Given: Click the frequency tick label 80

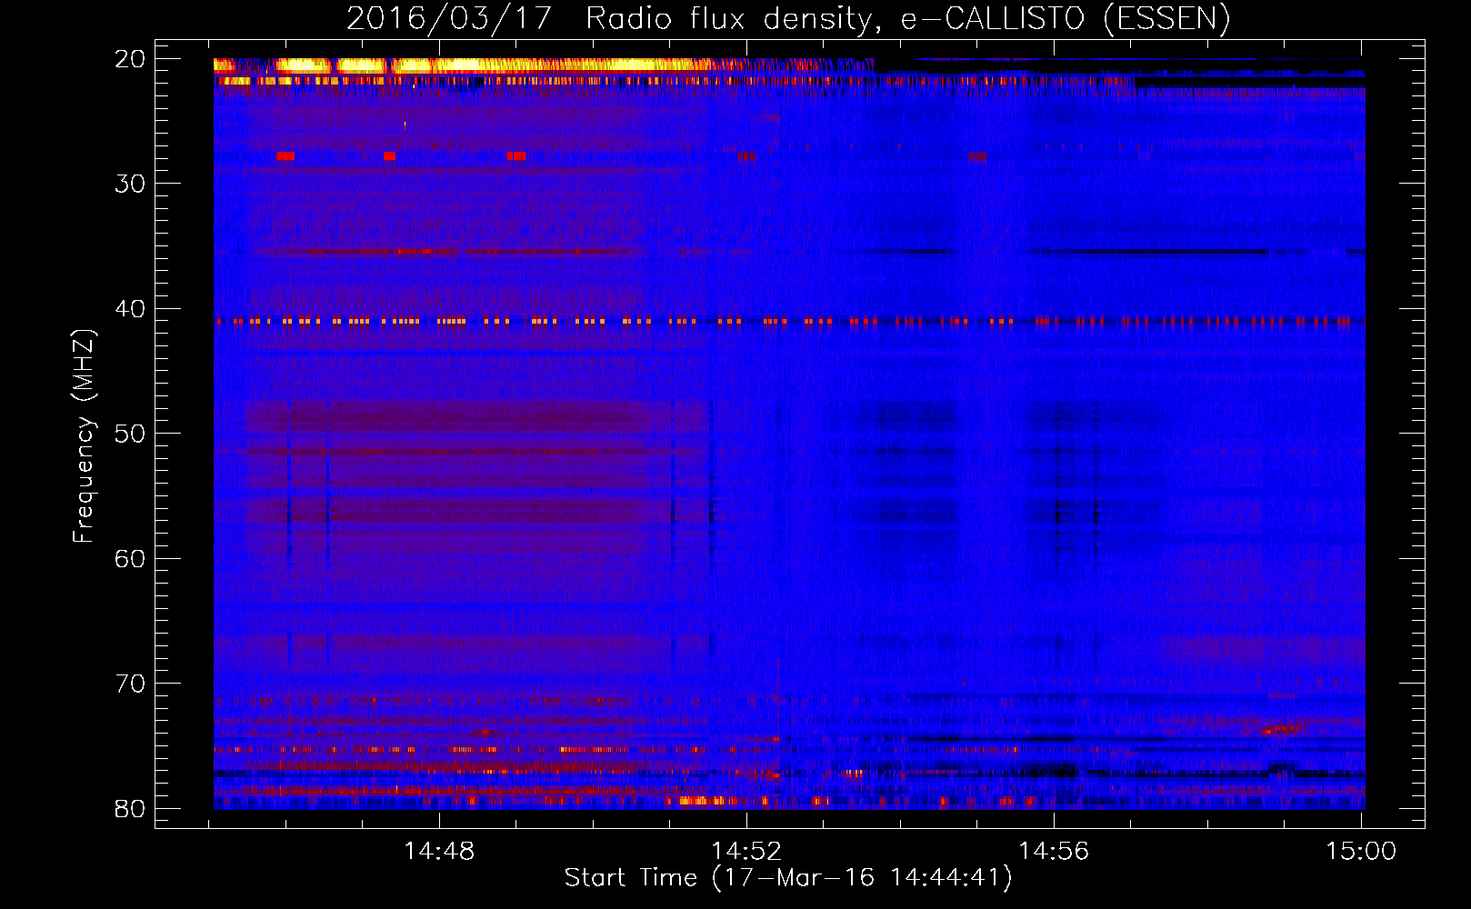Looking at the screenshot, I should [130, 809].
